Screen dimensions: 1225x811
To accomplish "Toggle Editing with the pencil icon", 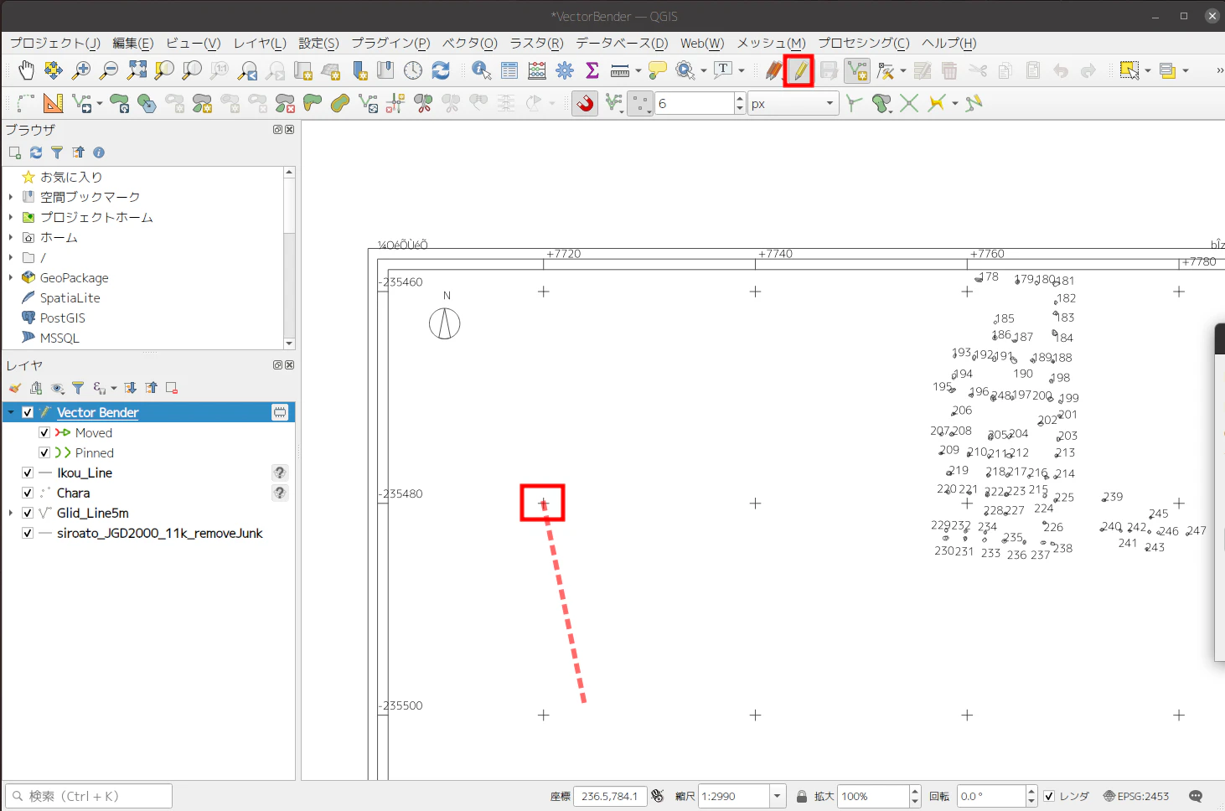I will coord(800,71).
